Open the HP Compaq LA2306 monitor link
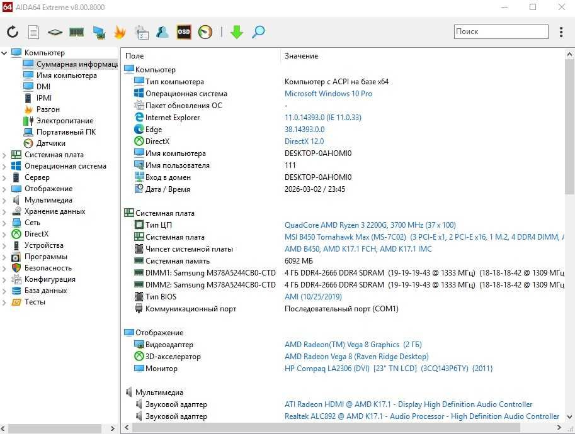The image size is (575, 434). 389,369
